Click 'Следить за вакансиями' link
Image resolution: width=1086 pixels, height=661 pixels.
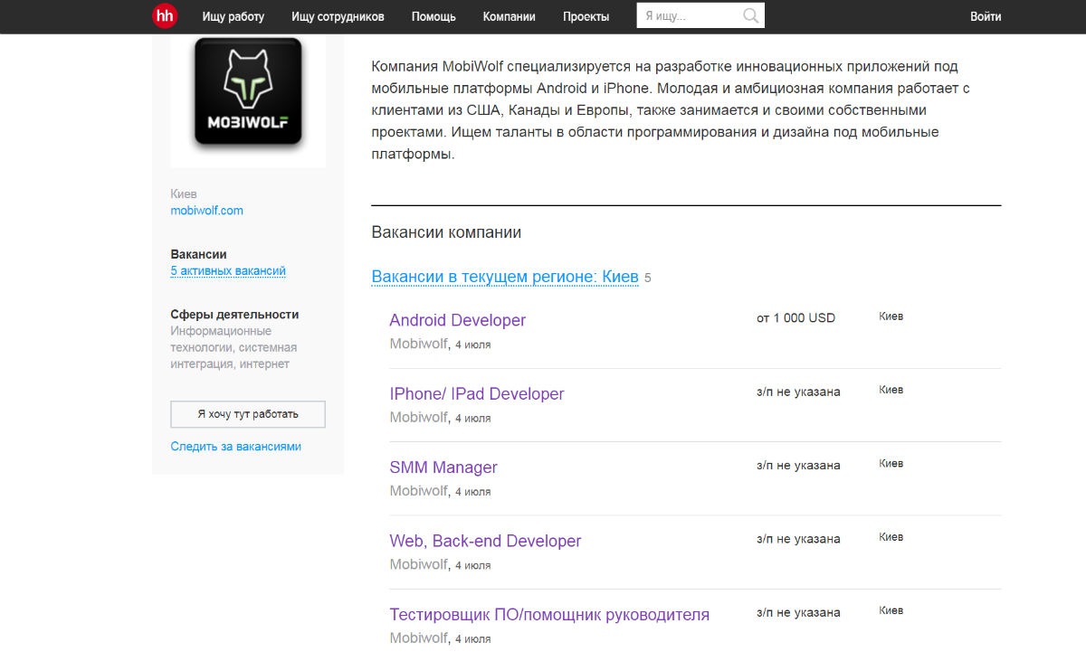(235, 447)
